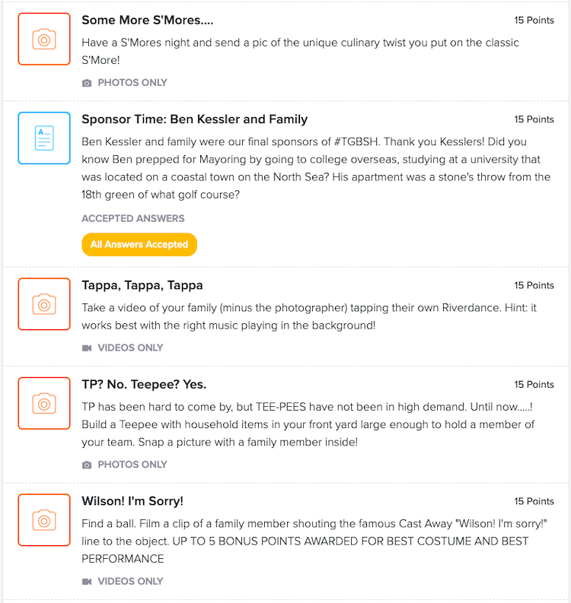Click small camera glyph beside S'Mores PHOTOS ONLY
Image resolution: width=571 pixels, height=603 pixels.
[x=87, y=83]
